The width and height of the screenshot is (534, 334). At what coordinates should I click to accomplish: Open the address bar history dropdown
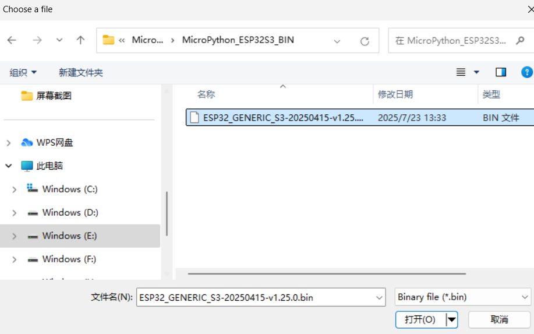pos(337,41)
